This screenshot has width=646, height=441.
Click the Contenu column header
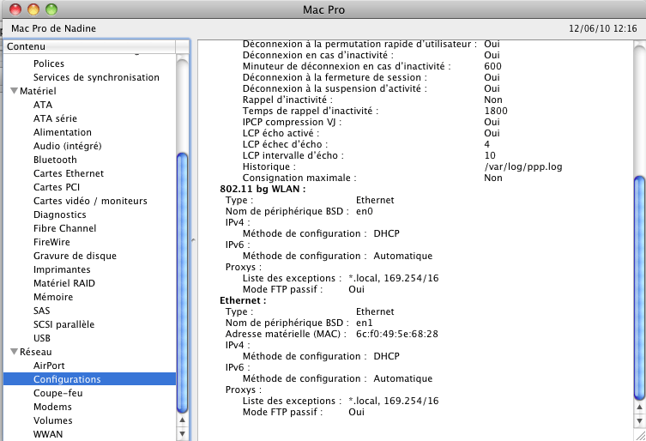(x=90, y=46)
